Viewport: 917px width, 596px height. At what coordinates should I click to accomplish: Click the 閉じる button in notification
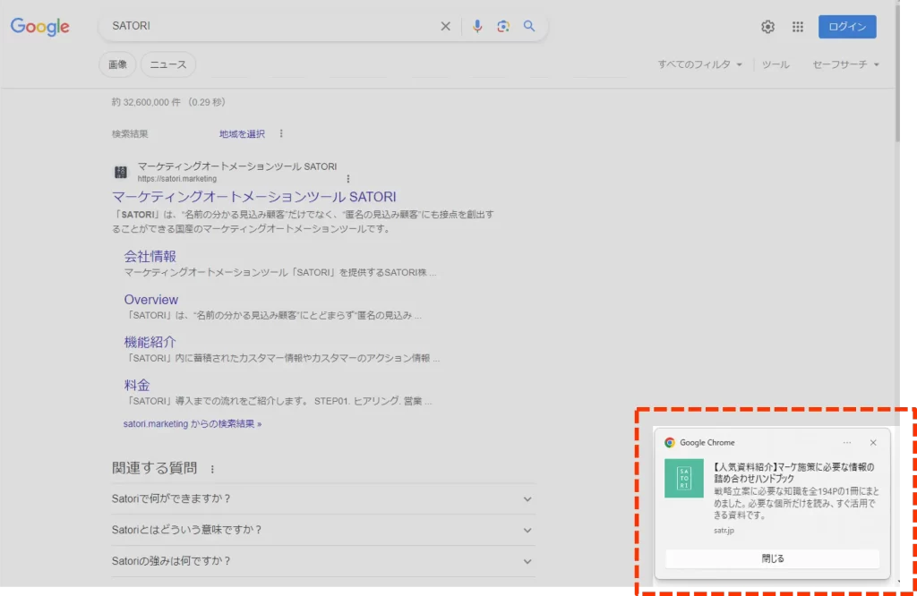point(773,558)
